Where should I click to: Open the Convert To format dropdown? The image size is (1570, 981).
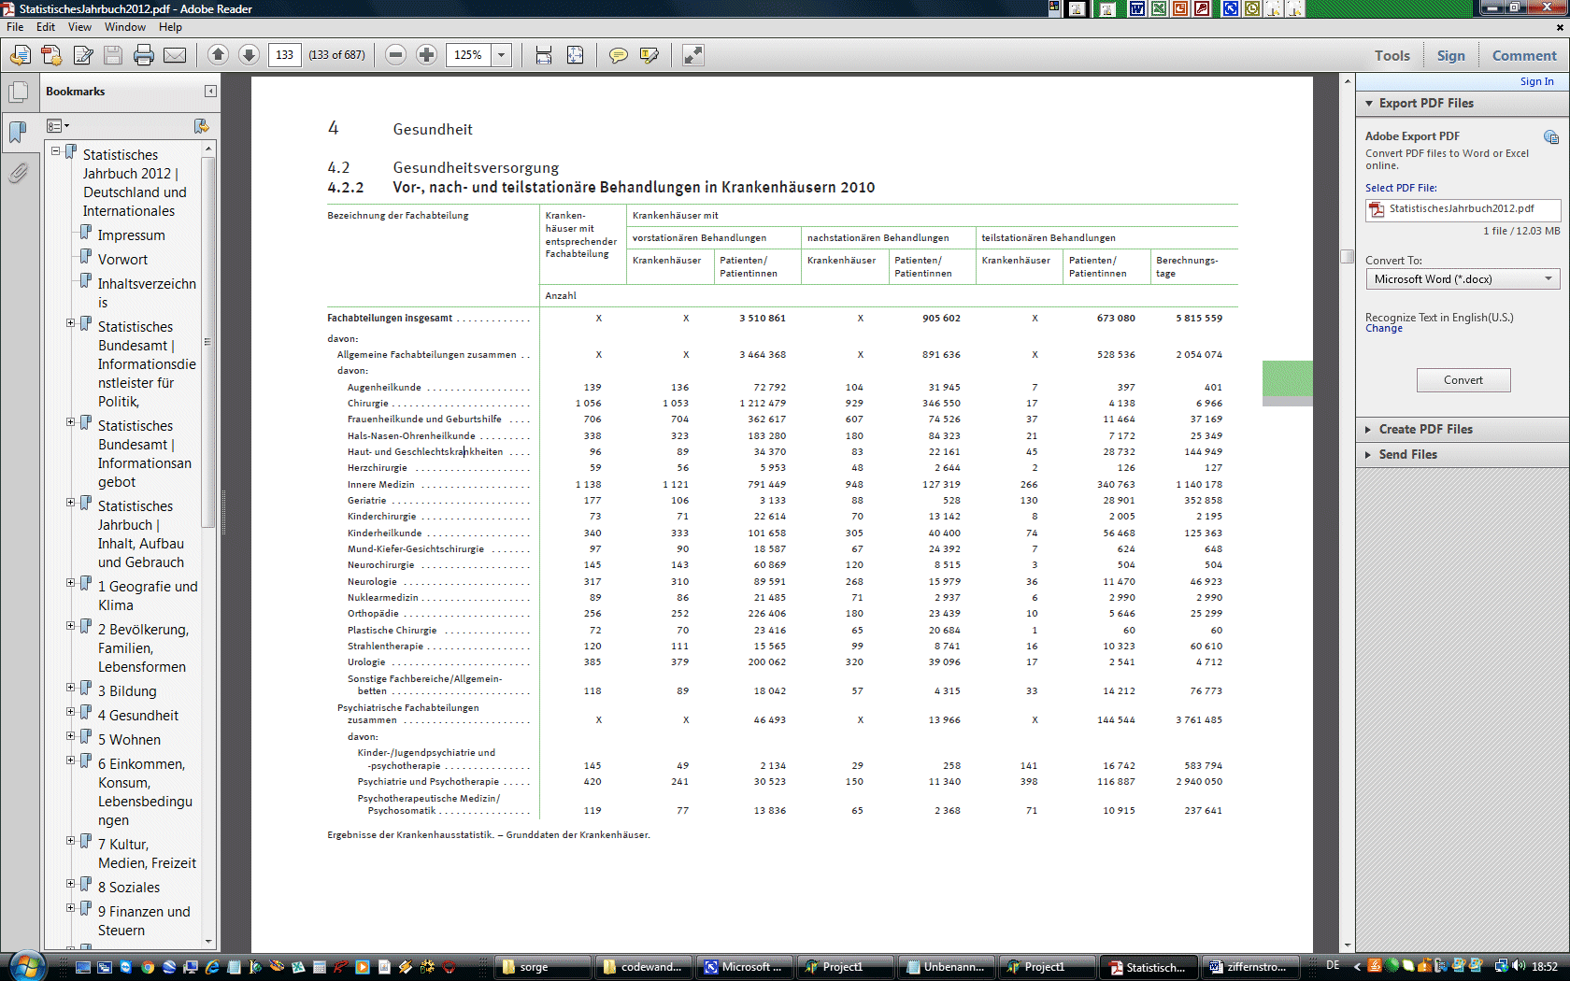pos(1463,279)
